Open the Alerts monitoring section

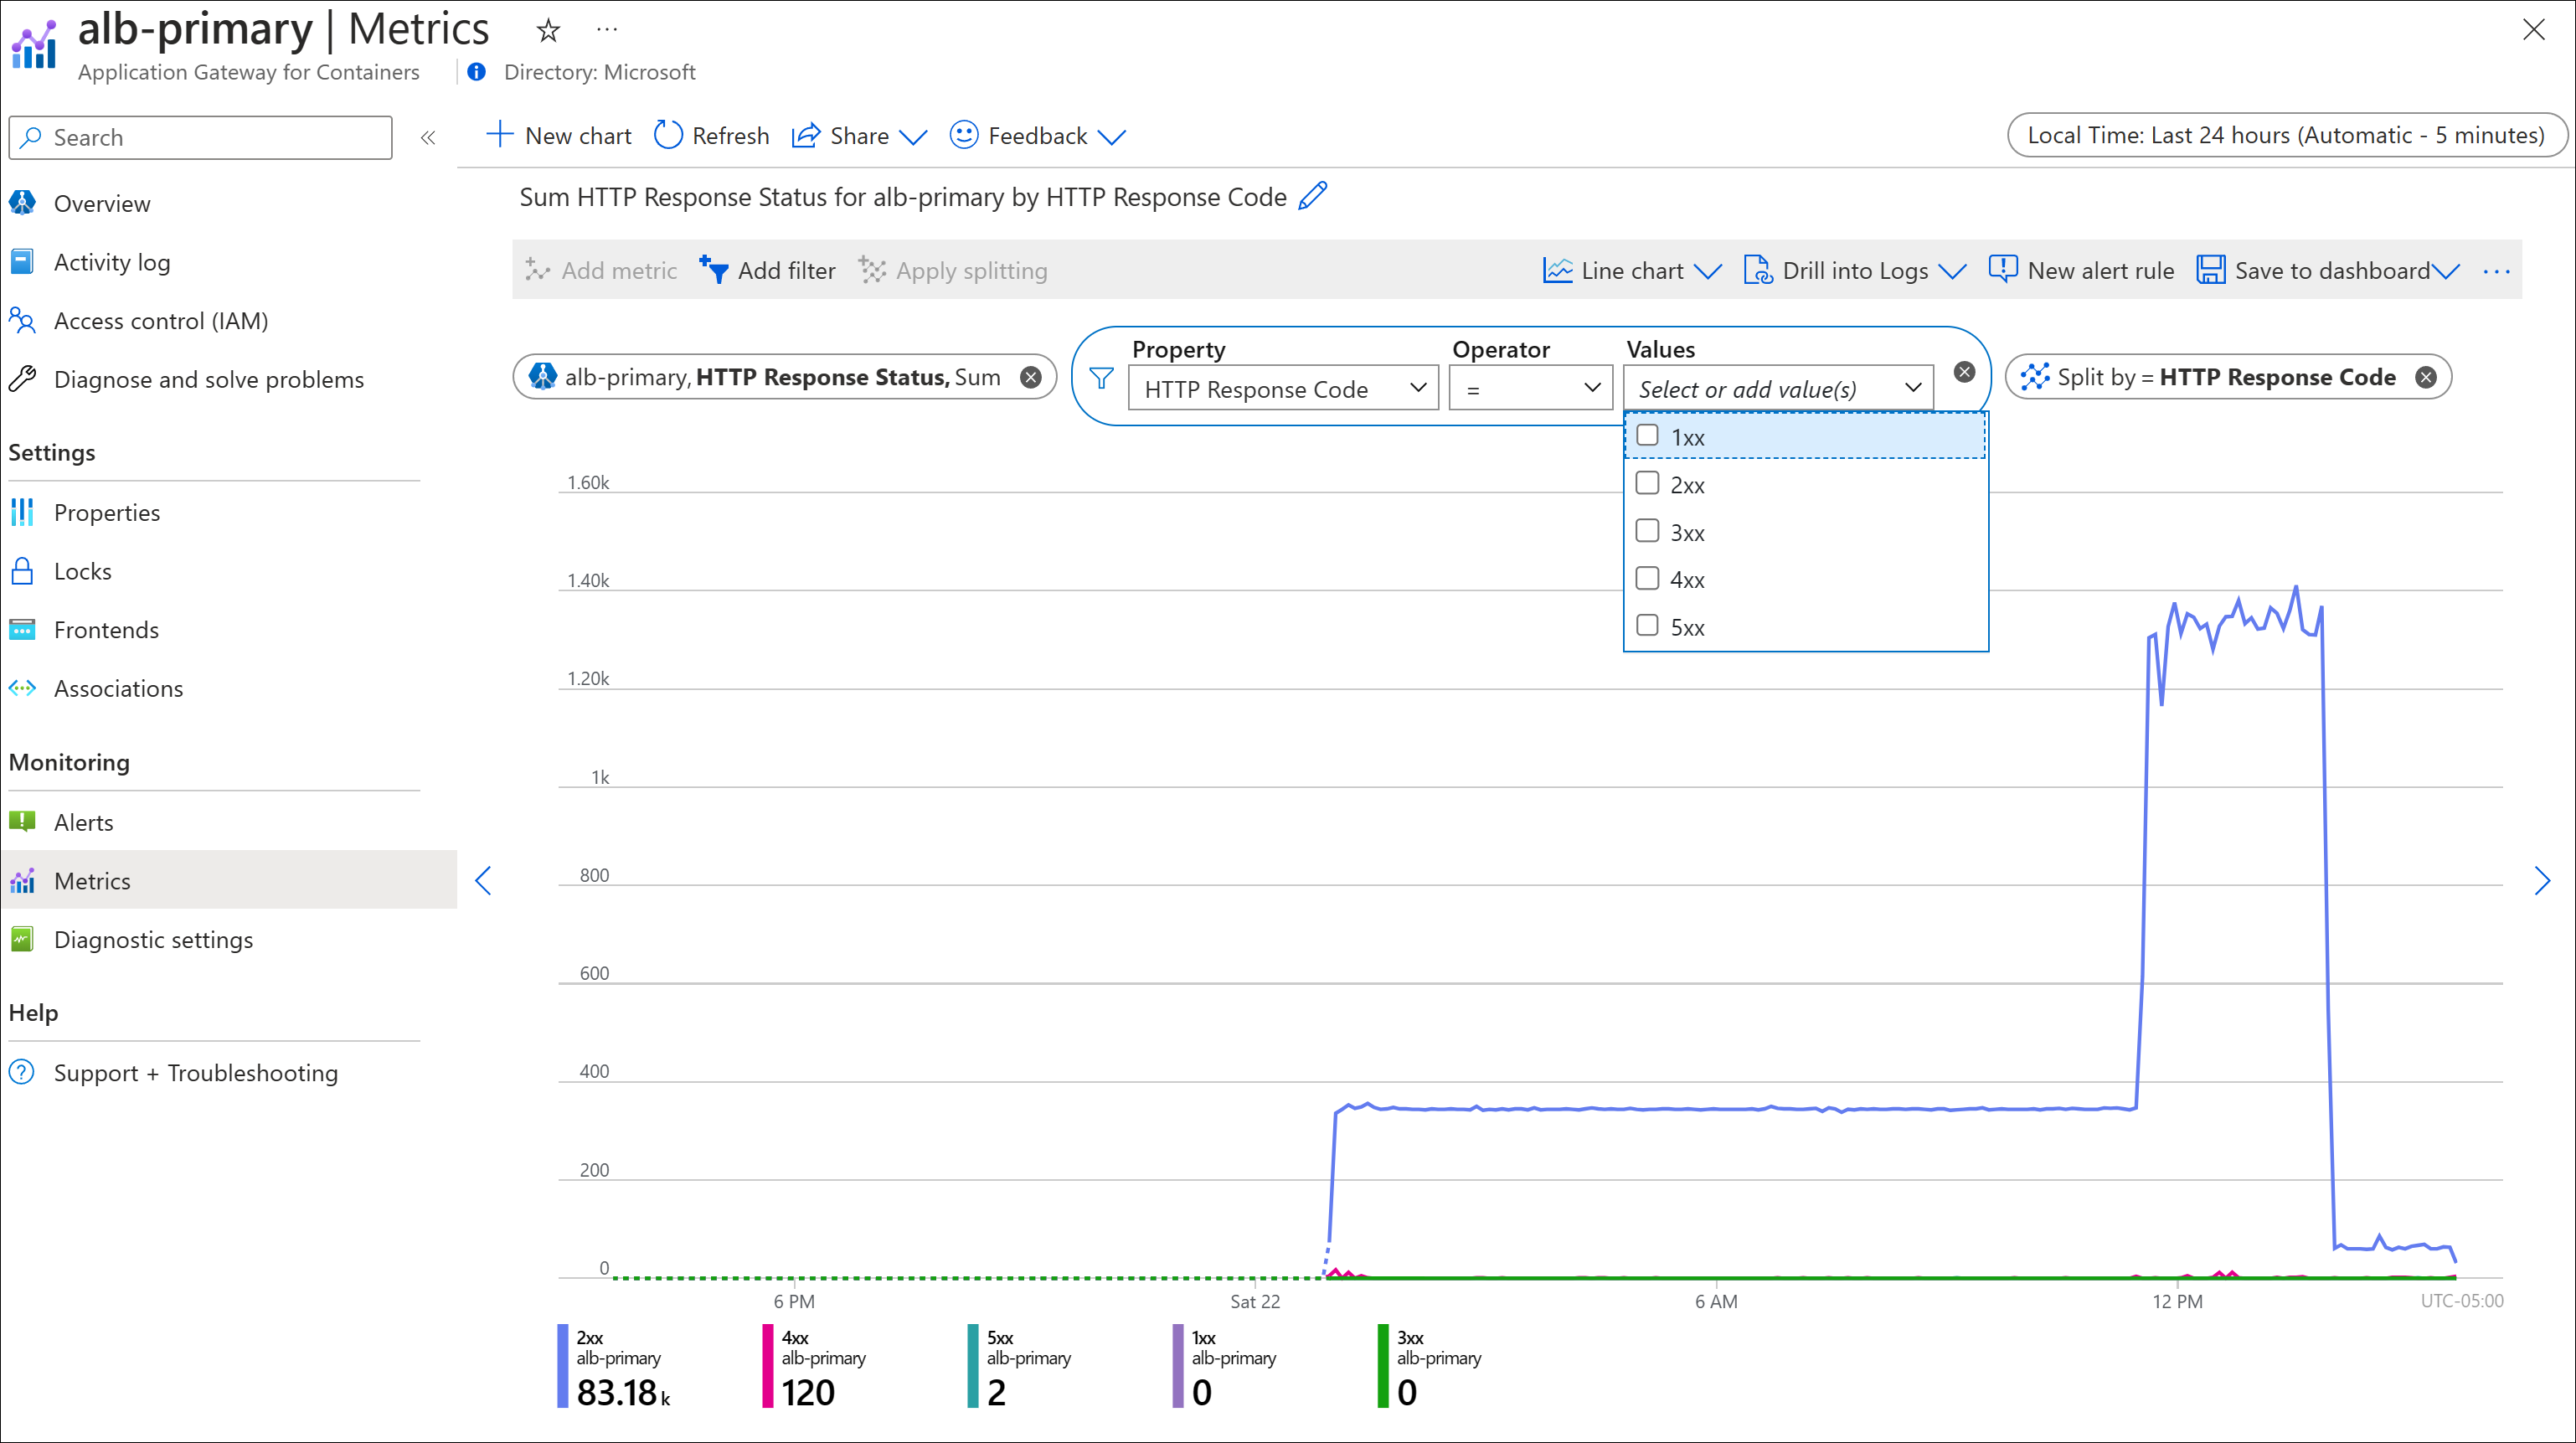pyautogui.click(x=83, y=821)
